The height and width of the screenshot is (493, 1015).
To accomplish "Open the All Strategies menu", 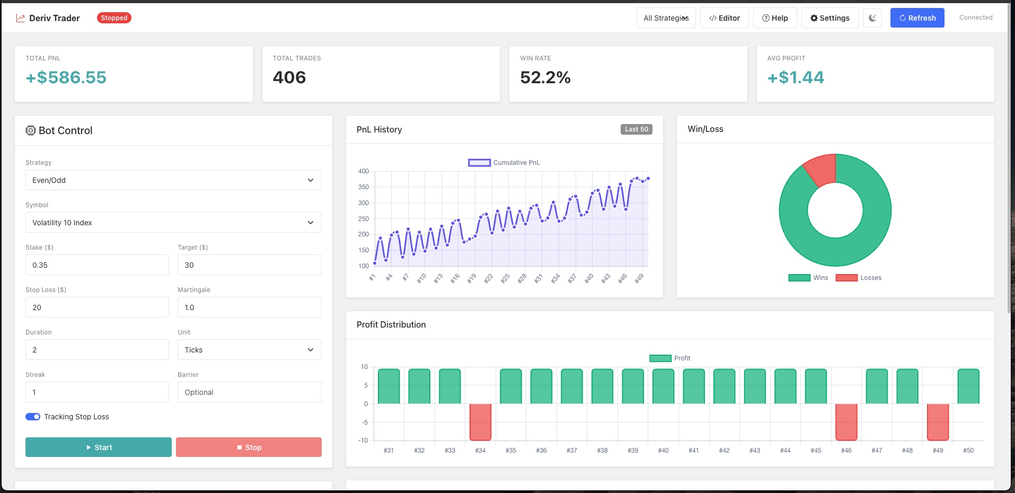I will pos(666,17).
